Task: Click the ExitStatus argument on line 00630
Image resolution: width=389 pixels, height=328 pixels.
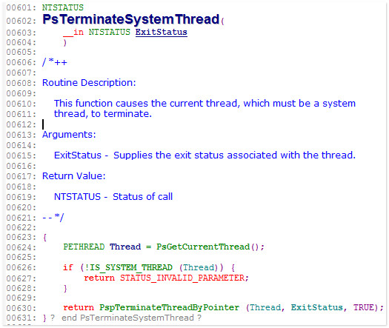Action: click(x=317, y=308)
